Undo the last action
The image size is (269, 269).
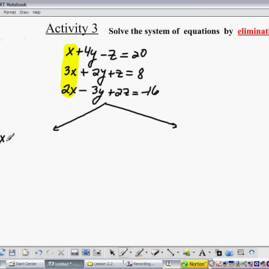point(39,253)
